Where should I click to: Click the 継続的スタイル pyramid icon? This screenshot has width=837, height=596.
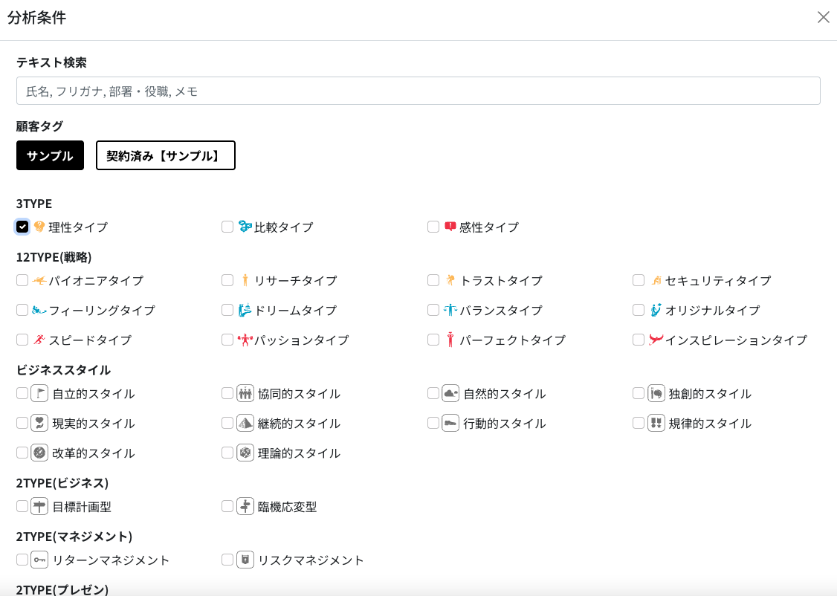click(245, 423)
